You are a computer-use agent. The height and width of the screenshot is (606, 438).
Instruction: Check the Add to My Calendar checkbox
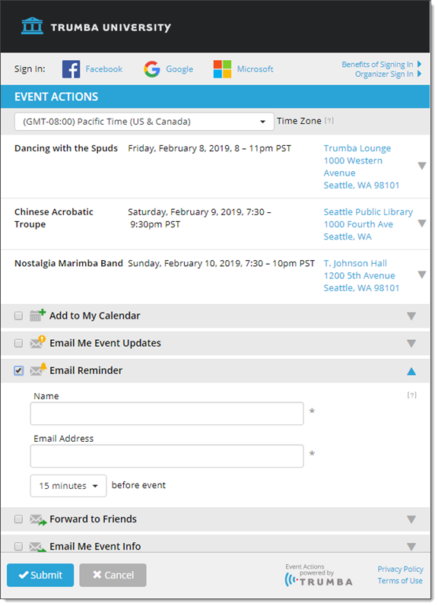tap(18, 316)
